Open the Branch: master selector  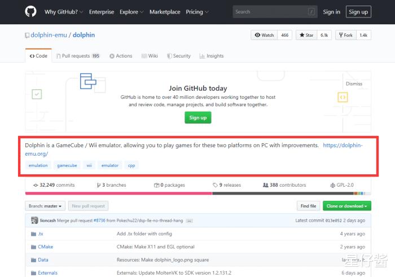click(46, 206)
